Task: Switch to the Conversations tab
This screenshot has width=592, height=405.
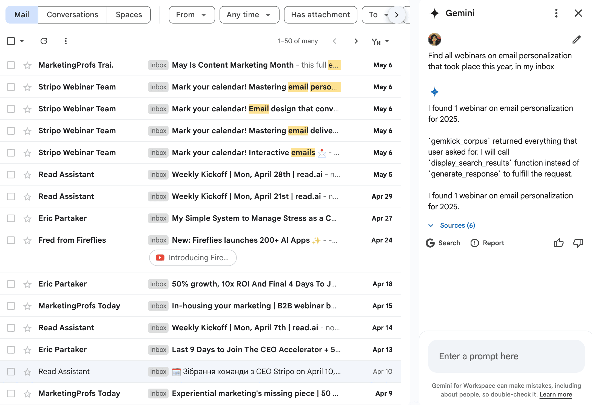Action: (72, 15)
